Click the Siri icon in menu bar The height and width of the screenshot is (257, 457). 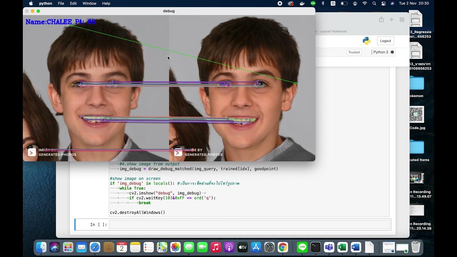392,3
